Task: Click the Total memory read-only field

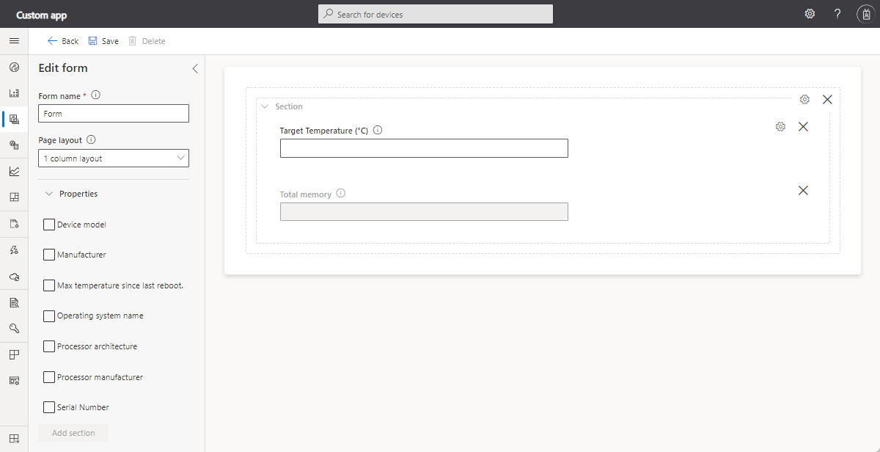Action: click(x=424, y=211)
